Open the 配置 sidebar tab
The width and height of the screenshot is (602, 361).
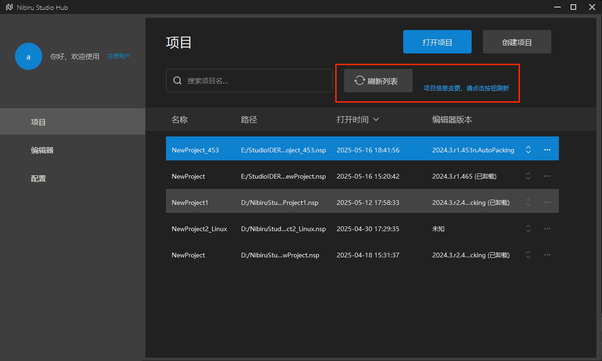pos(38,179)
